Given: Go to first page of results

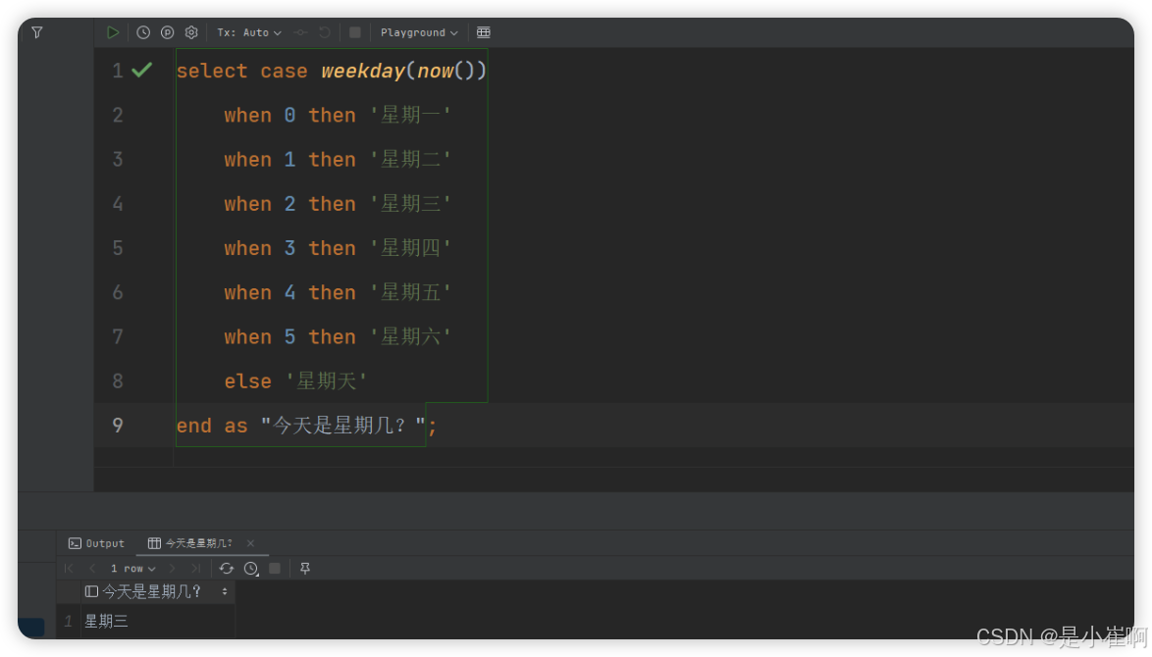Looking at the screenshot, I should coord(69,568).
